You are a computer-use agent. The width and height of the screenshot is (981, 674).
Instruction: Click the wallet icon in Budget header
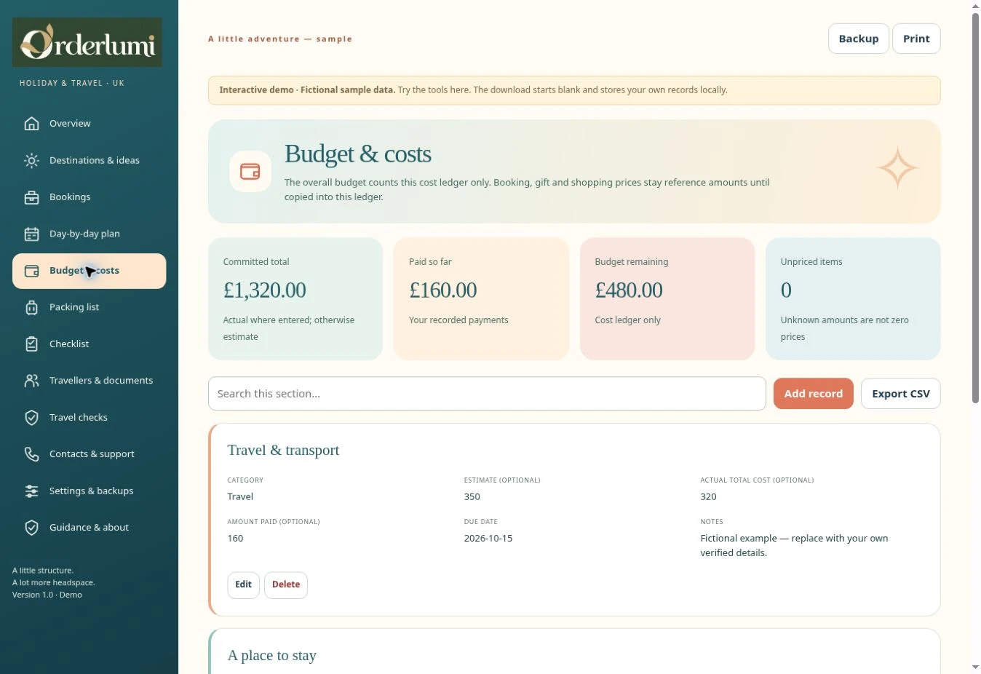pyautogui.click(x=250, y=172)
